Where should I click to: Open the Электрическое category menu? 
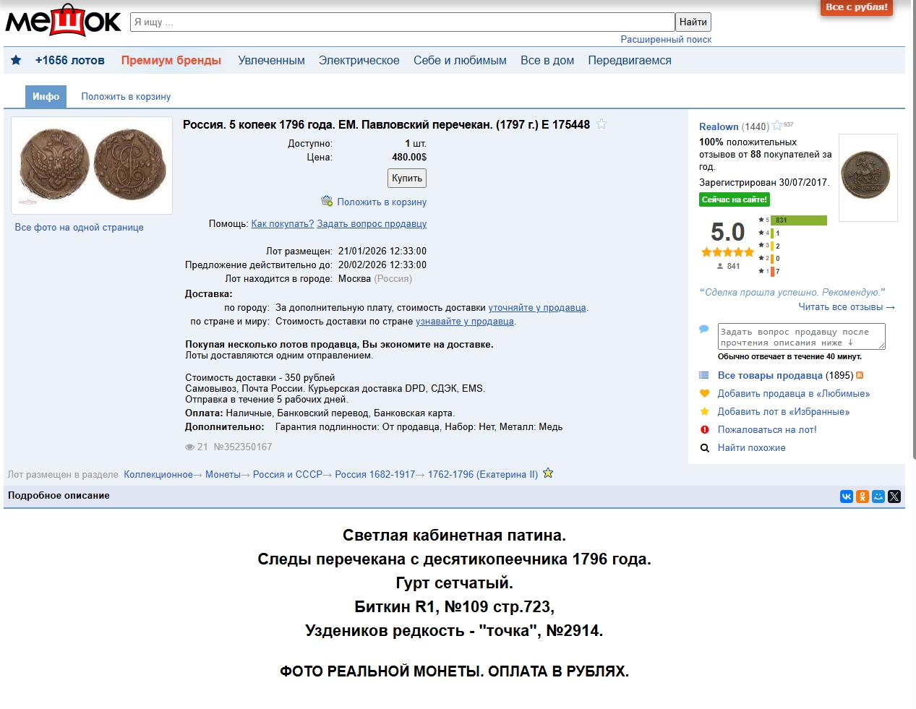[359, 60]
